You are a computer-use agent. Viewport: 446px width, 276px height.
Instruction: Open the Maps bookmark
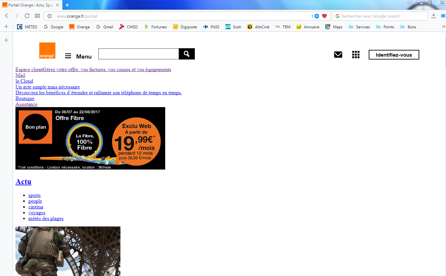(334, 27)
